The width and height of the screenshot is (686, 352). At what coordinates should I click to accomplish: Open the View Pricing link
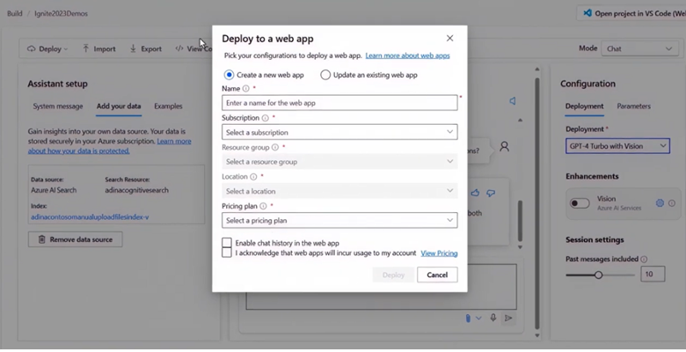pyautogui.click(x=439, y=253)
